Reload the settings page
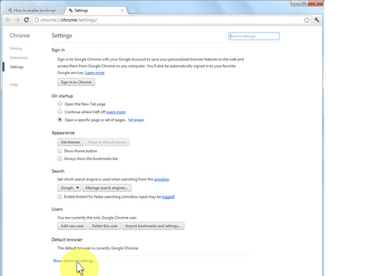Viewport: 368px width, 276px height. (26, 20)
